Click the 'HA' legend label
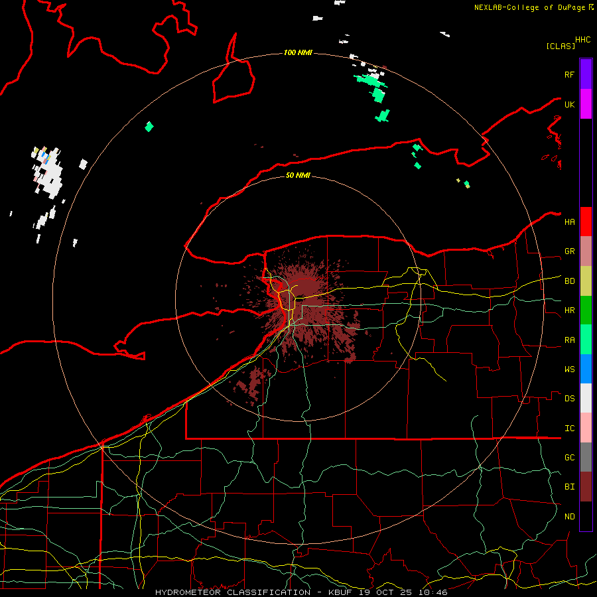597x597 pixels. click(x=569, y=222)
